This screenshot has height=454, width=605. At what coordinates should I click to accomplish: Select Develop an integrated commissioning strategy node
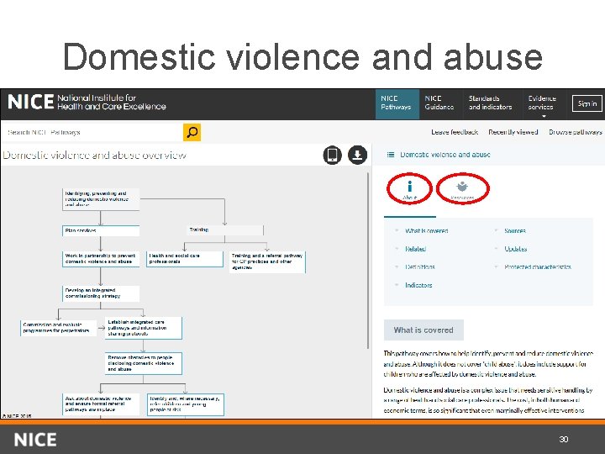tap(101, 293)
